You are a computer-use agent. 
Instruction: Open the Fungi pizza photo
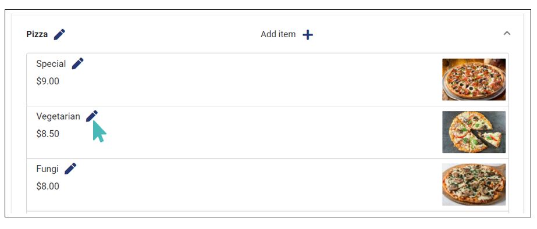pyautogui.click(x=474, y=184)
